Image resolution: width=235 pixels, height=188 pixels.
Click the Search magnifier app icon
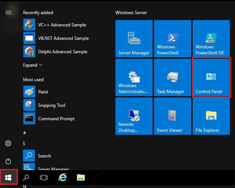(x=29, y=156)
